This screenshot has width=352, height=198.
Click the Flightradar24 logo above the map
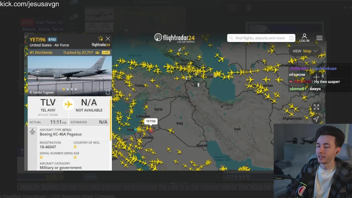(x=175, y=38)
